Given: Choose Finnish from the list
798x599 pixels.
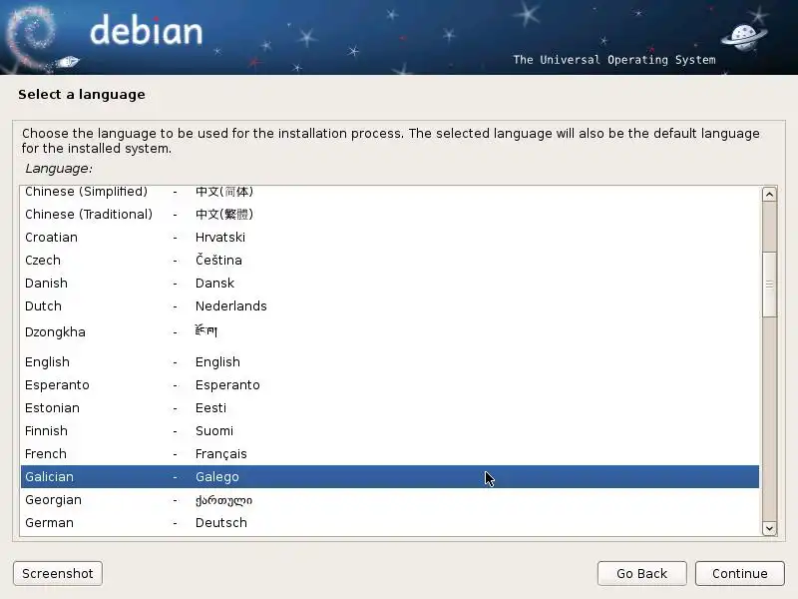Looking at the screenshot, I should pos(390,430).
